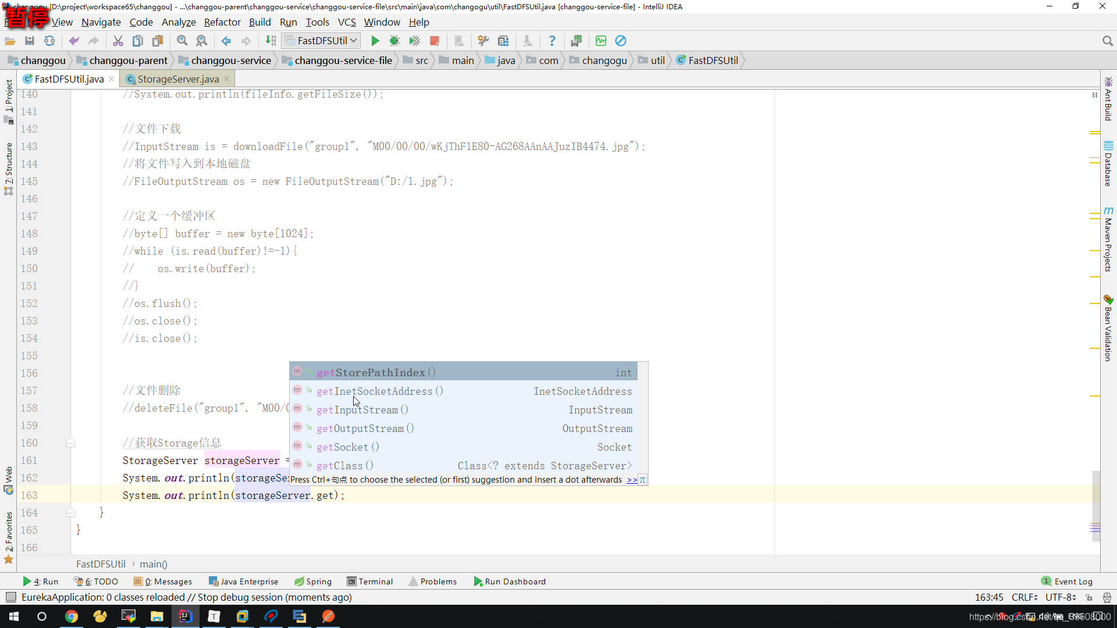Open the Refactor menu
Image resolution: width=1117 pixels, height=628 pixels.
click(x=222, y=22)
